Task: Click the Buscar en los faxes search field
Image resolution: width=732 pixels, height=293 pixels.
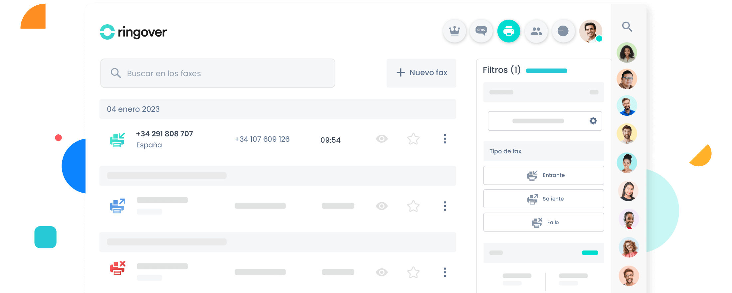Action: click(218, 73)
